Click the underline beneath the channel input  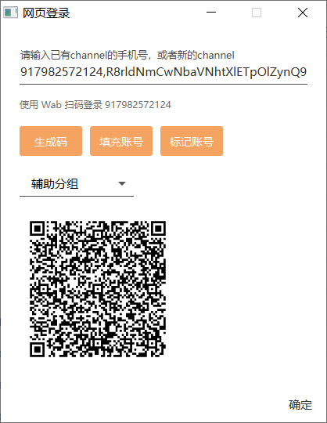click(163, 84)
